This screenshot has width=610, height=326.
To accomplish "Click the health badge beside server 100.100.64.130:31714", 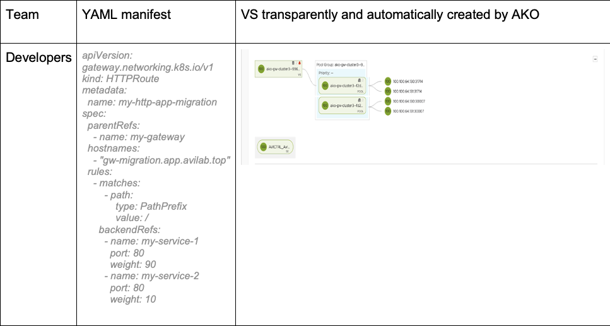I will click(x=387, y=81).
